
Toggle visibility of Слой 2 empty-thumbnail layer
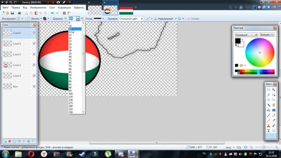coord(34,54)
